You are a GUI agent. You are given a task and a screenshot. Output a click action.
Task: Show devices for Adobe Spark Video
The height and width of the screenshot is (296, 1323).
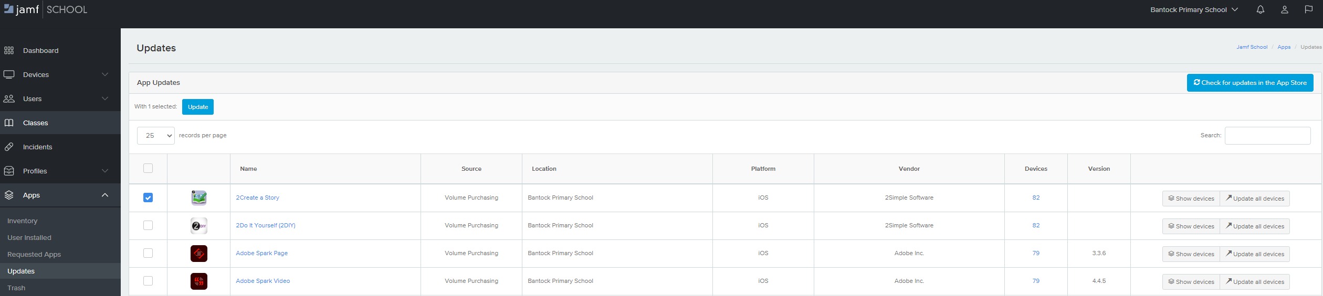[1191, 282]
